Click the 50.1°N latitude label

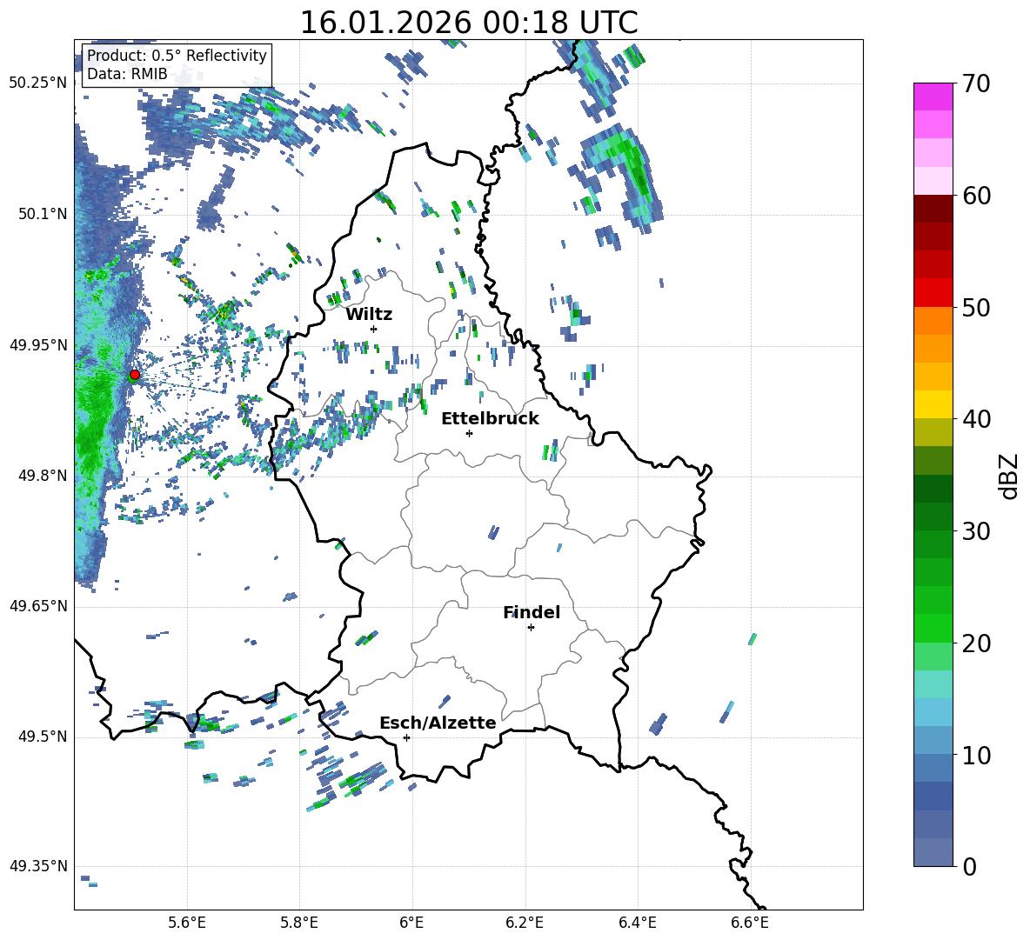(43, 214)
